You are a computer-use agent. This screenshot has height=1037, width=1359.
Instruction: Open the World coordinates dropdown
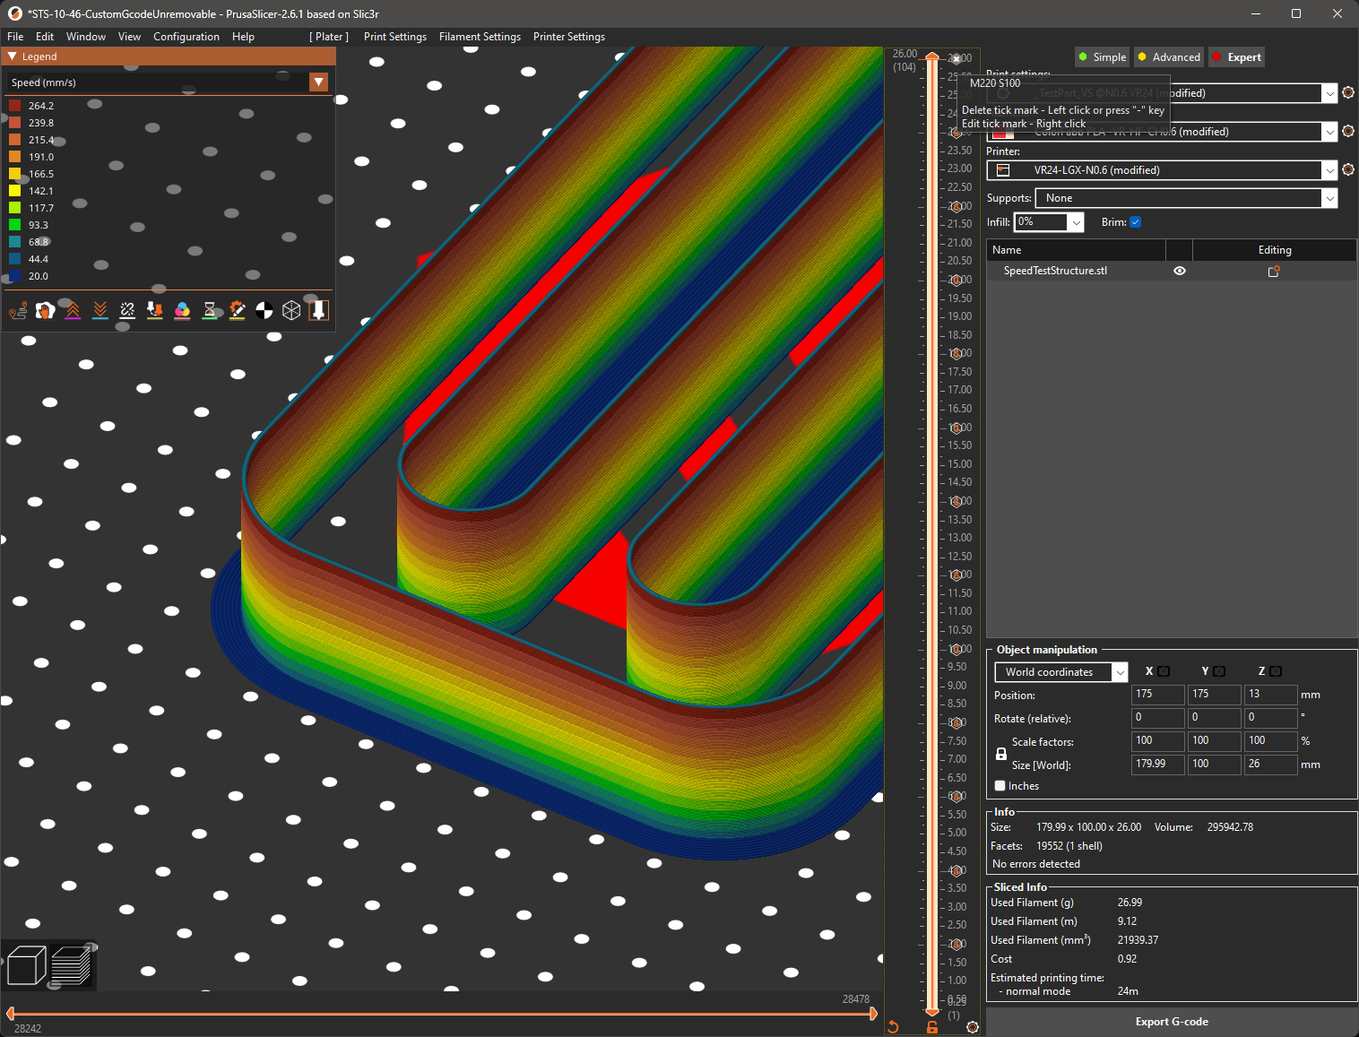click(1120, 671)
